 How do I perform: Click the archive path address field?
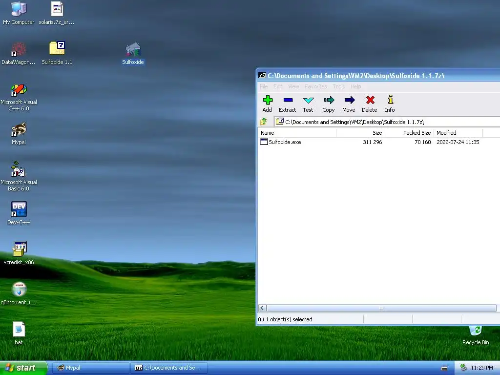pos(387,122)
